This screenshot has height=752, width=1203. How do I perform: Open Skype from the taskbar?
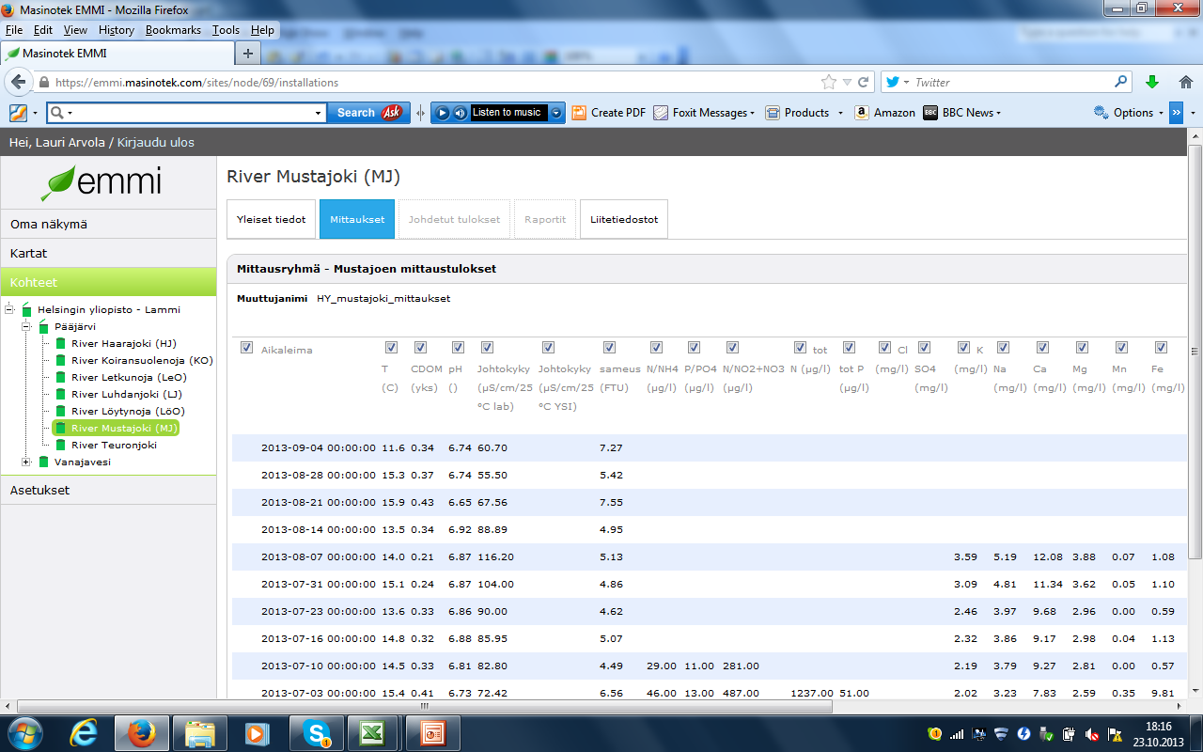coord(315,733)
